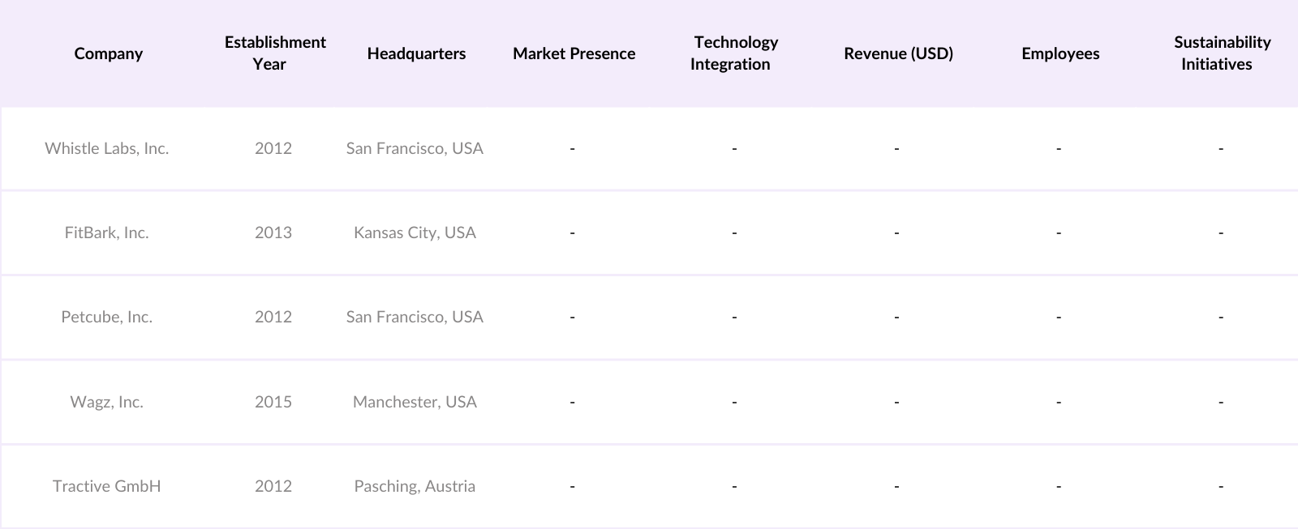Select the Employees cell in the Tractive GmbH row
The height and width of the screenshot is (529, 1298).
pos(1059,486)
